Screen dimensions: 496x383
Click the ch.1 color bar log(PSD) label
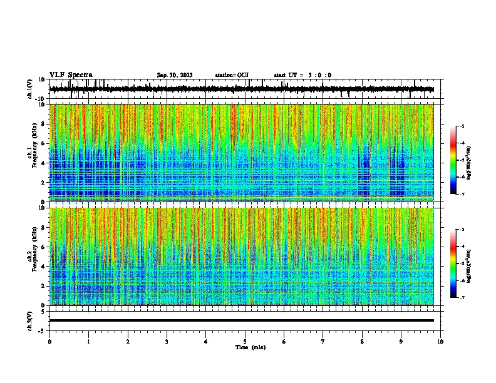469,163
